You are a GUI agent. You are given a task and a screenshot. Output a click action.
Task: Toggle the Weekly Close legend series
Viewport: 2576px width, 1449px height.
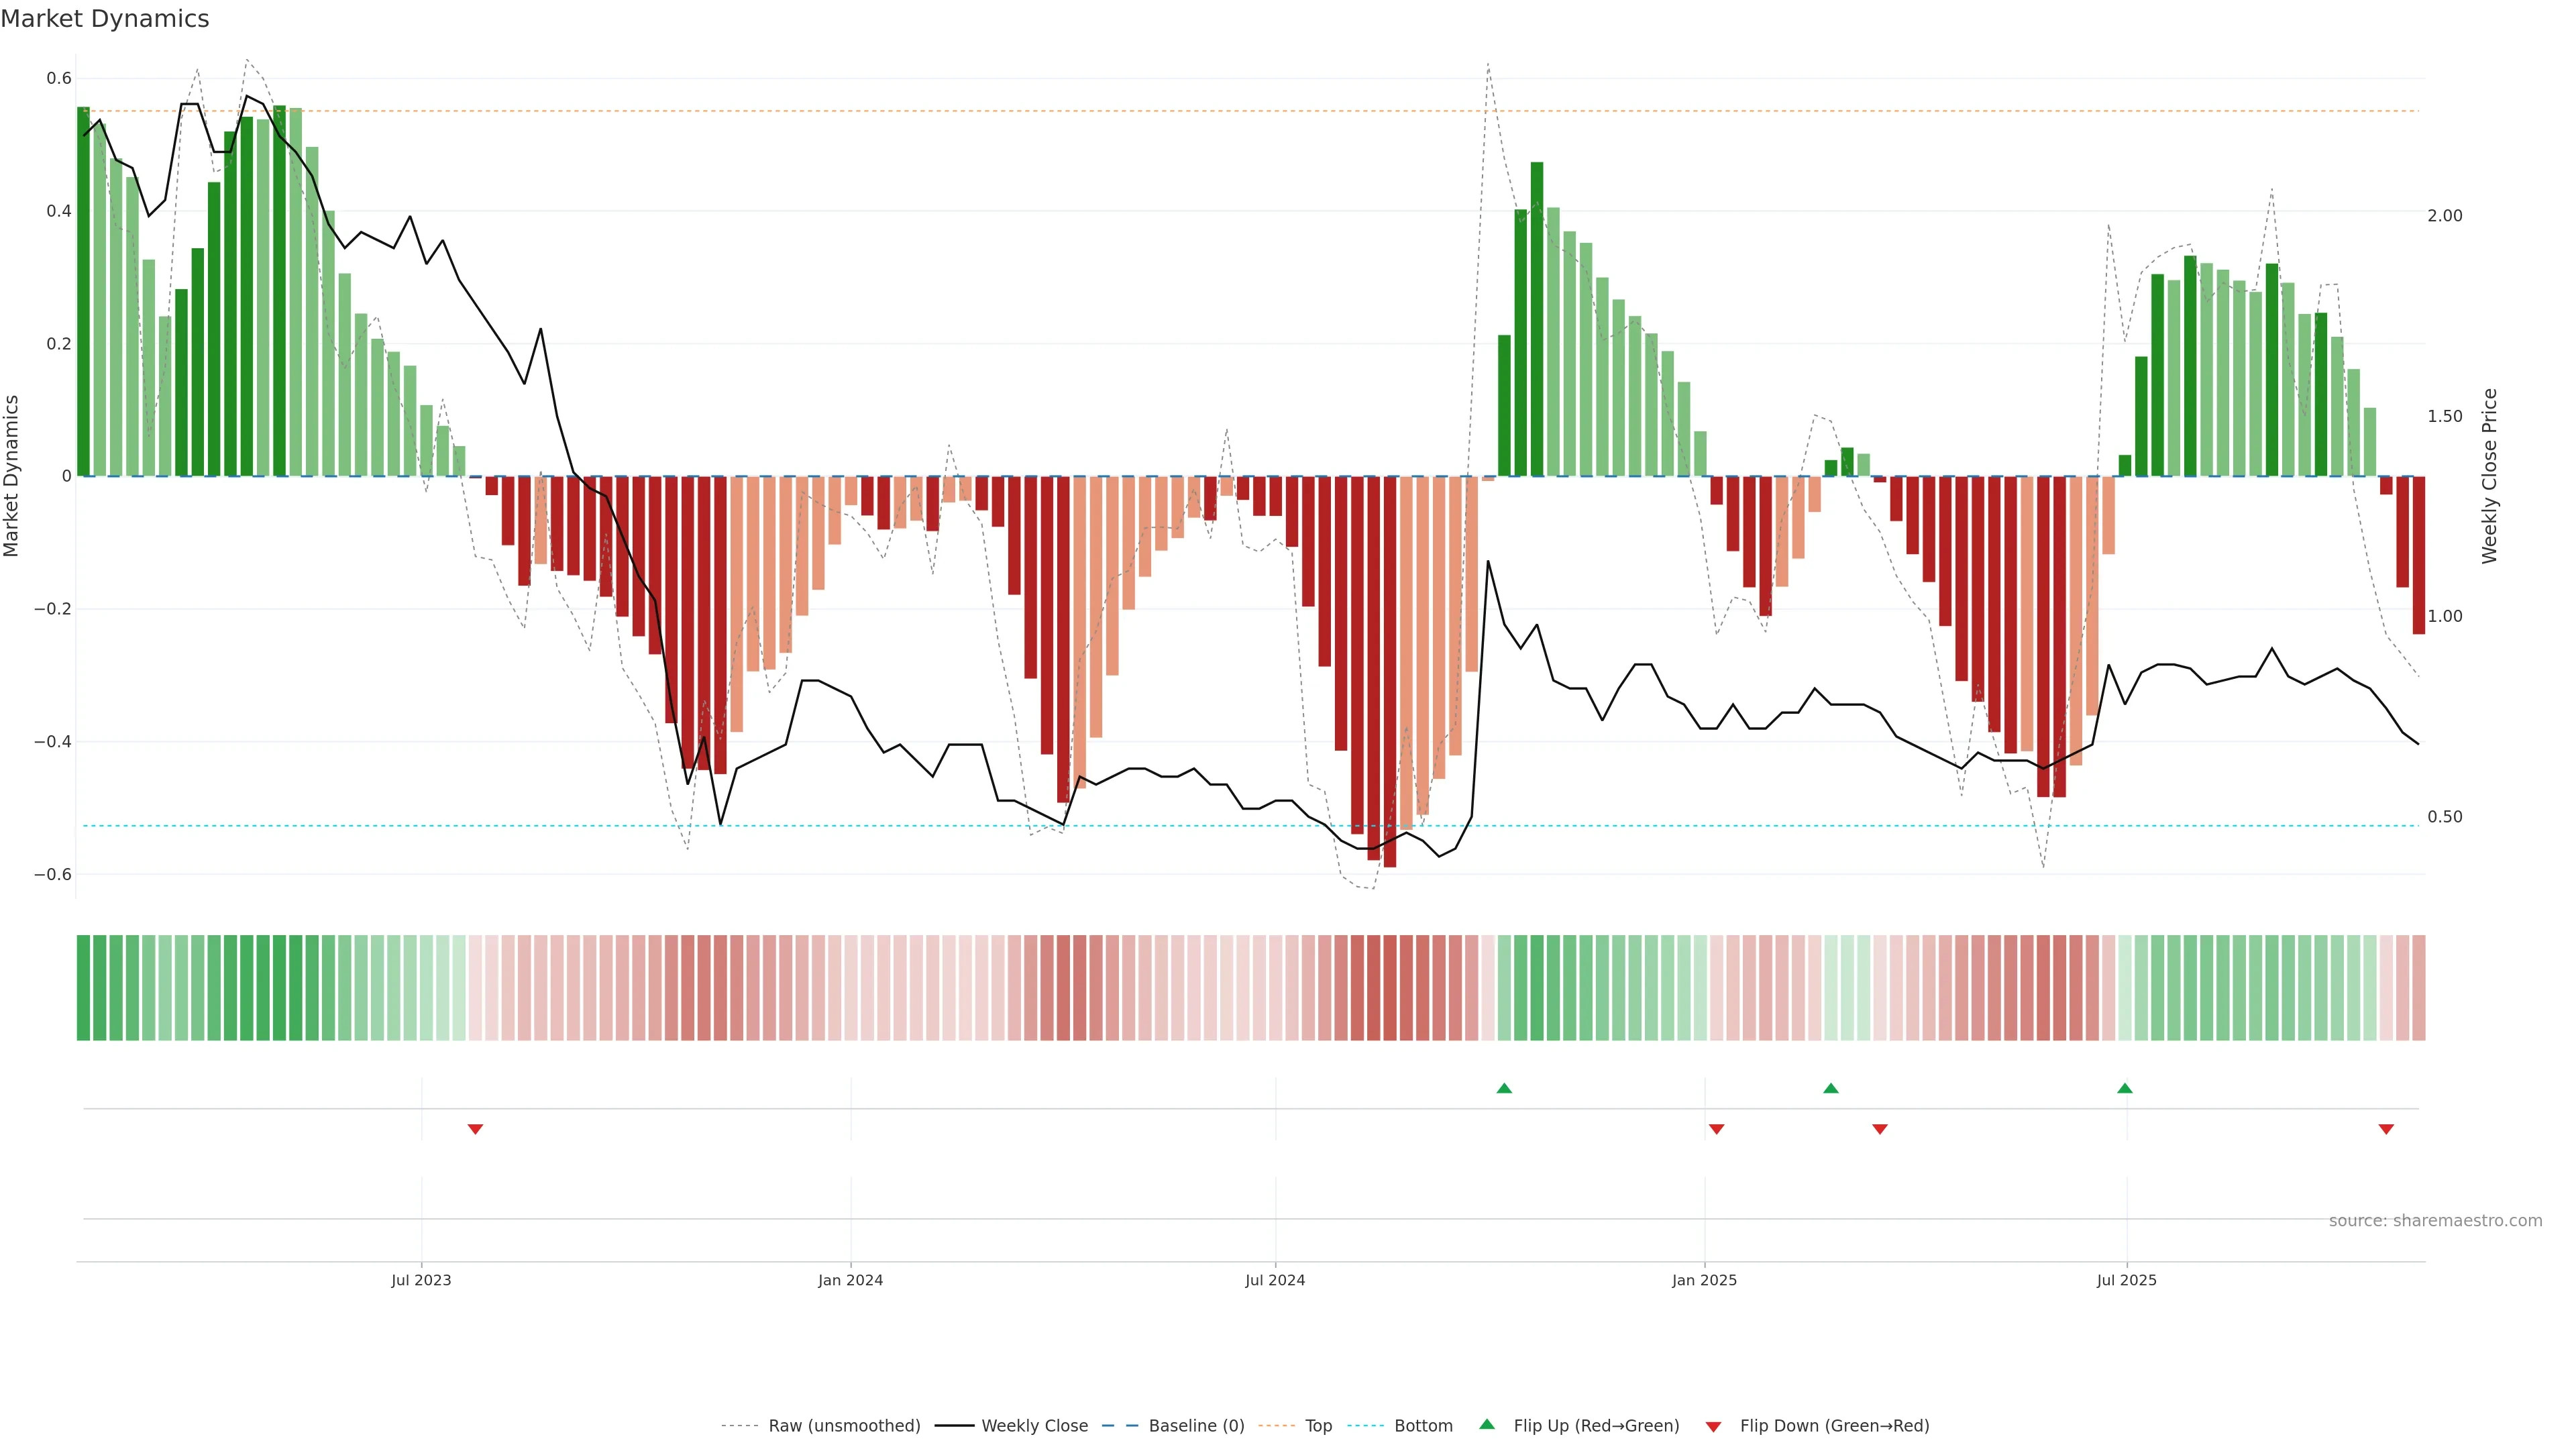(x=1034, y=1425)
